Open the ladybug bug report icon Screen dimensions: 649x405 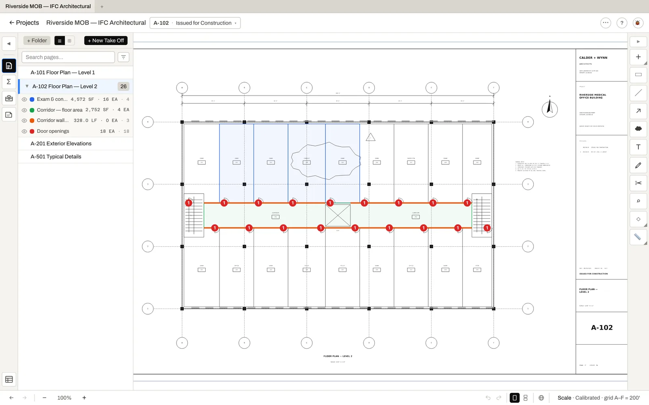point(638,23)
